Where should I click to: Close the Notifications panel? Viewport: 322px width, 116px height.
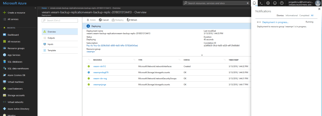click(319, 9)
